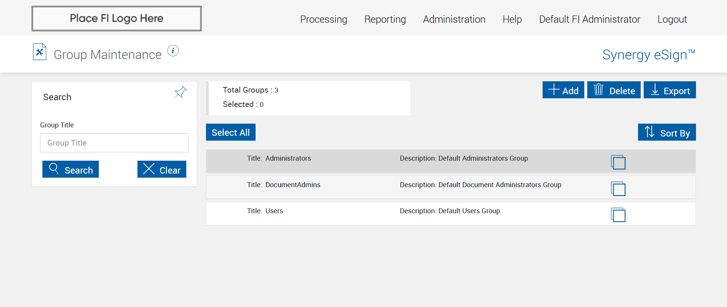Clear the search filter

(162, 169)
